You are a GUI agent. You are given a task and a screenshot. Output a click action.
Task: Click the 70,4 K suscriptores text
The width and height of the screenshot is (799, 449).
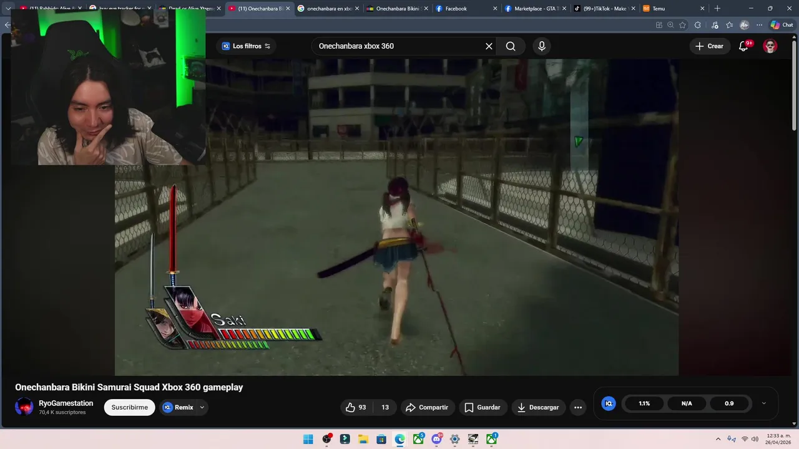point(62,413)
